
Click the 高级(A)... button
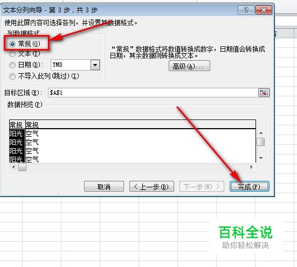point(189,66)
